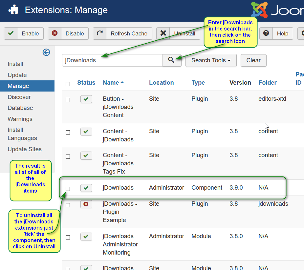Image resolution: width=304 pixels, height=270 pixels.
Task: Click the green Enable checkmark icon
Action: pos(11,33)
